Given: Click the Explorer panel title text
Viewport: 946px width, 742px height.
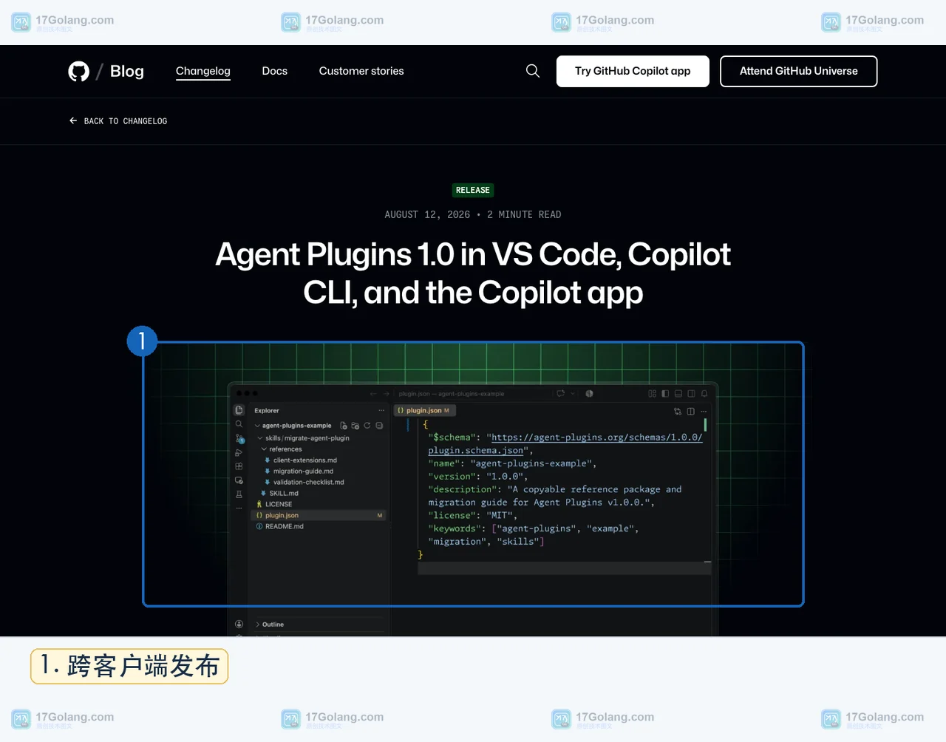Looking at the screenshot, I should (x=267, y=411).
